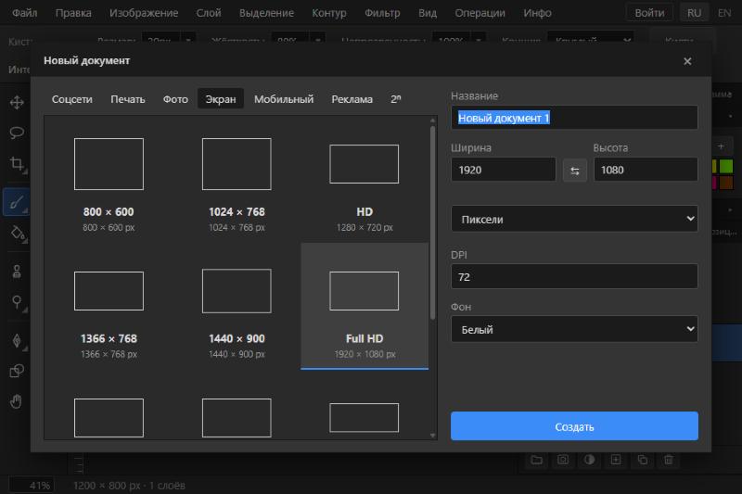Select the Clone Stamp tool
This screenshot has width=742, height=494.
point(17,272)
